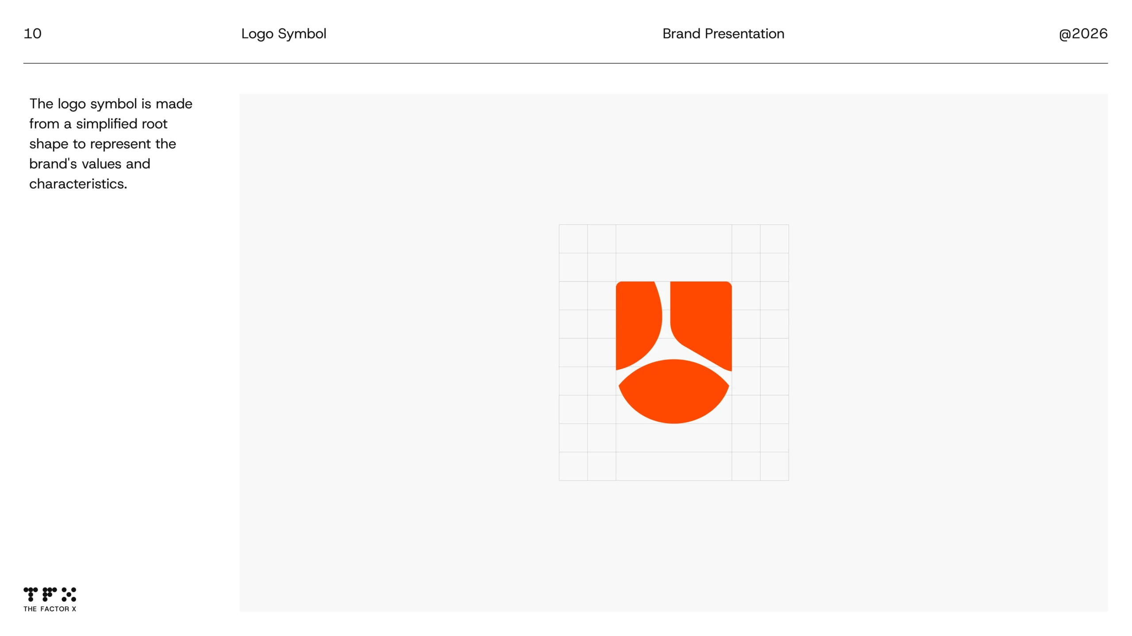Screen dimensions: 1132x636
Task: Click the orange lens-shaped bottom logo segment
Action: tap(673, 392)
